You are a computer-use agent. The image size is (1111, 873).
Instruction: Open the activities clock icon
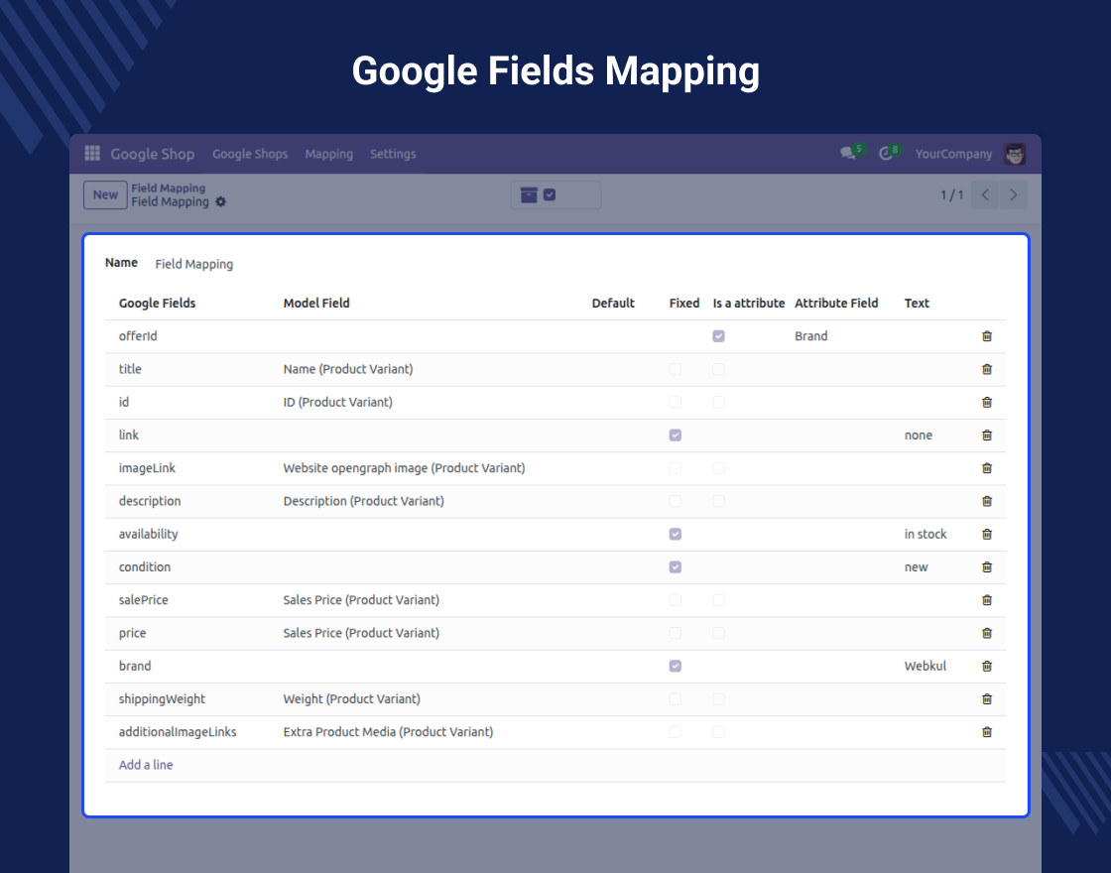[x=886, y=153]
